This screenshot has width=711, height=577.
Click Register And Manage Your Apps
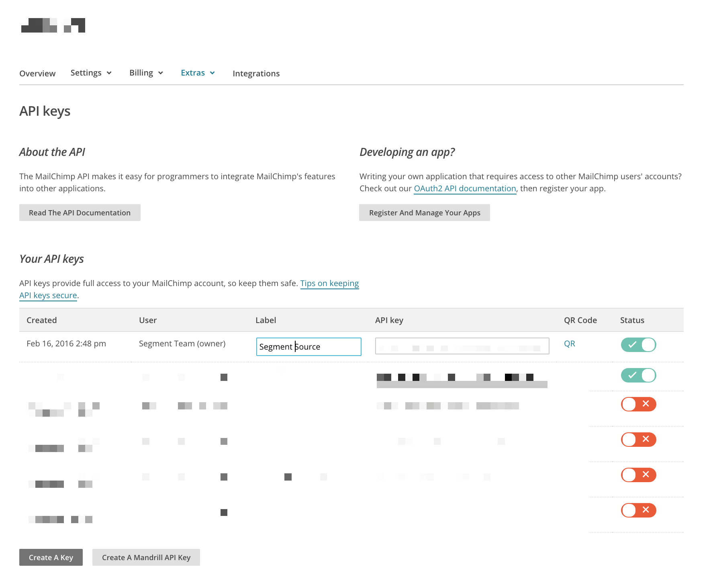pos(425,212)
